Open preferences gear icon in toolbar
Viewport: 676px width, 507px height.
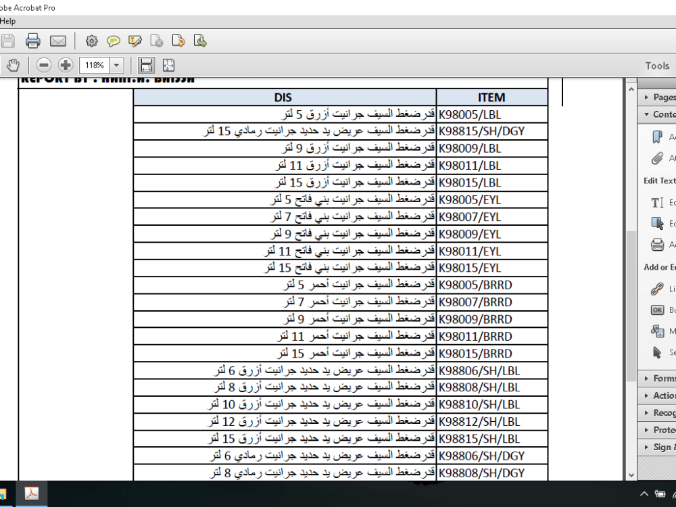click(91, 41)
